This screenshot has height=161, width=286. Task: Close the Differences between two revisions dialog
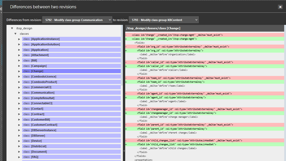tap(280, 7)
